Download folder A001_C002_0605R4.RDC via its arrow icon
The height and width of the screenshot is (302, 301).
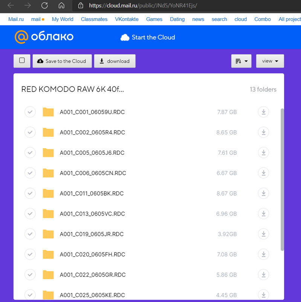tap(263, 133)
